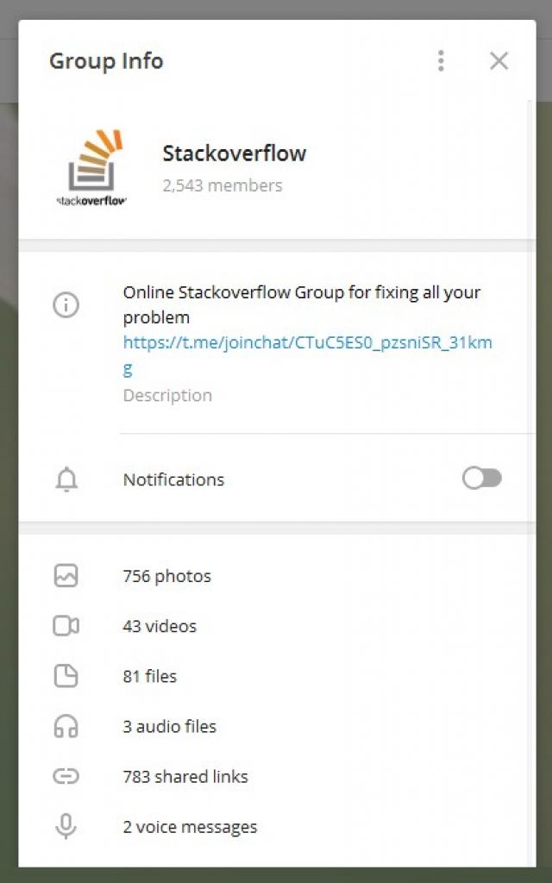
Task: Click the info circle icon beside description
Action: pos(66,305)
